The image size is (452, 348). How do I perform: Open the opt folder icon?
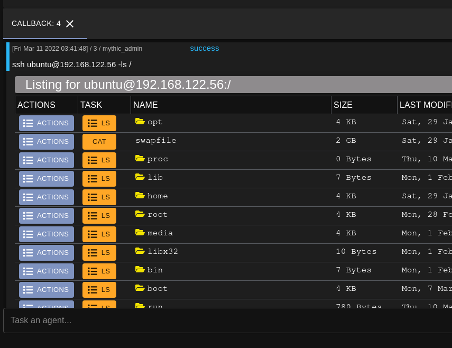tap(140, 122)
